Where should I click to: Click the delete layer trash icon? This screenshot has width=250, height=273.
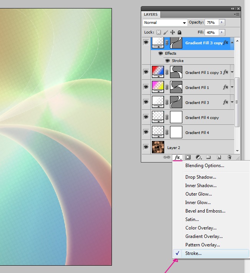coord(229,157)
